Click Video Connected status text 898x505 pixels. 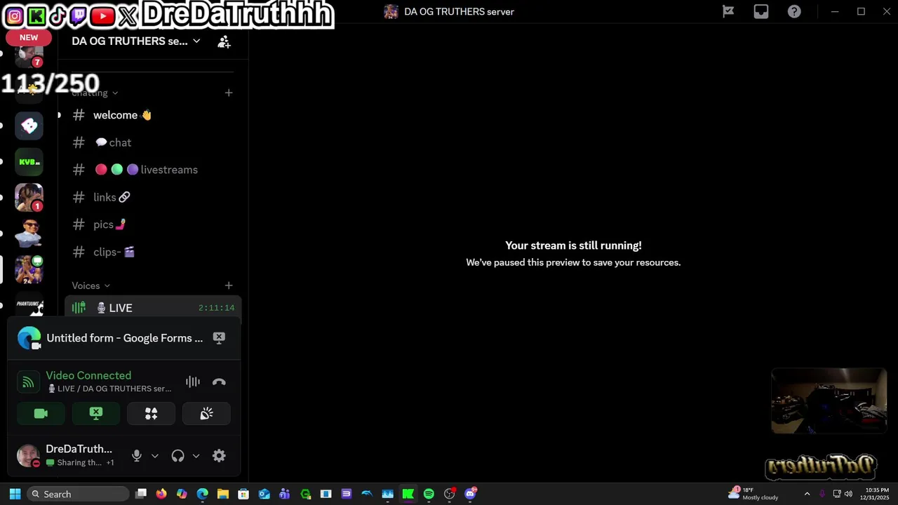(x=88, y=375)
